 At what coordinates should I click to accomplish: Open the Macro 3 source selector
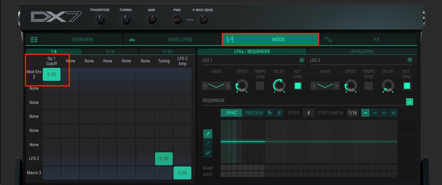(34, 173)
